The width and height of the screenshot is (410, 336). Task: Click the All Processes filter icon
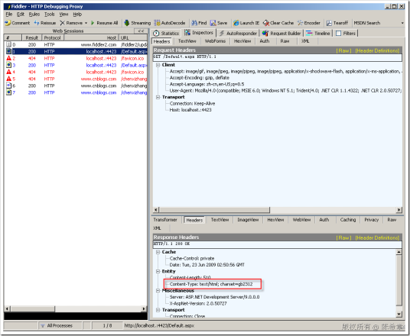[42, 325]
